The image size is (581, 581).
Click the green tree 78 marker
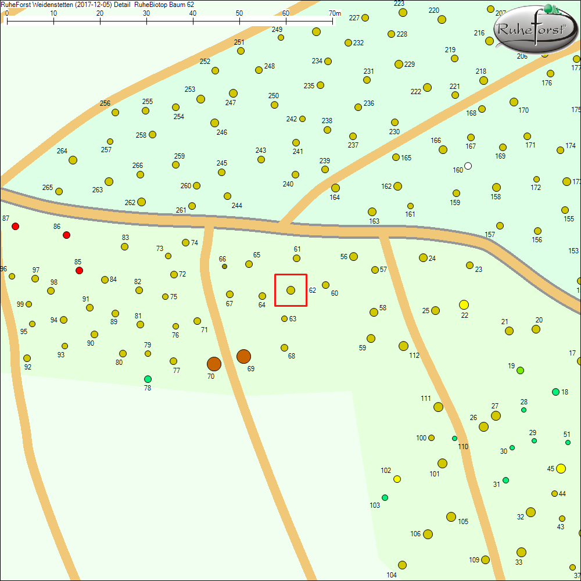[148, 379]
